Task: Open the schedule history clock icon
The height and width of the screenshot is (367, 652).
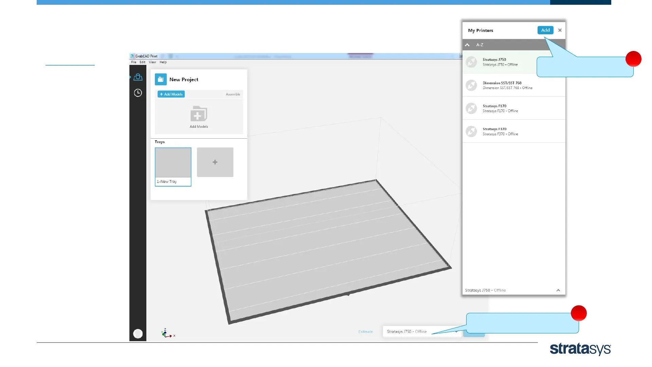Action: (x=138, y=93)
